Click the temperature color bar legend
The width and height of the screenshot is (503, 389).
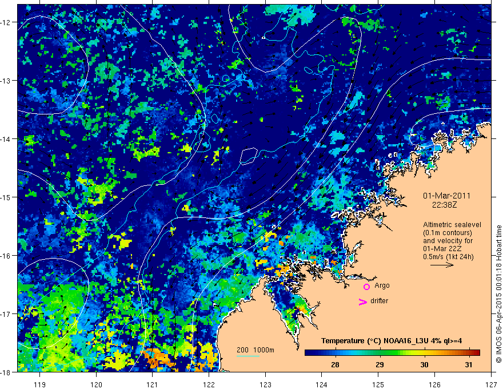coord(392,352)
